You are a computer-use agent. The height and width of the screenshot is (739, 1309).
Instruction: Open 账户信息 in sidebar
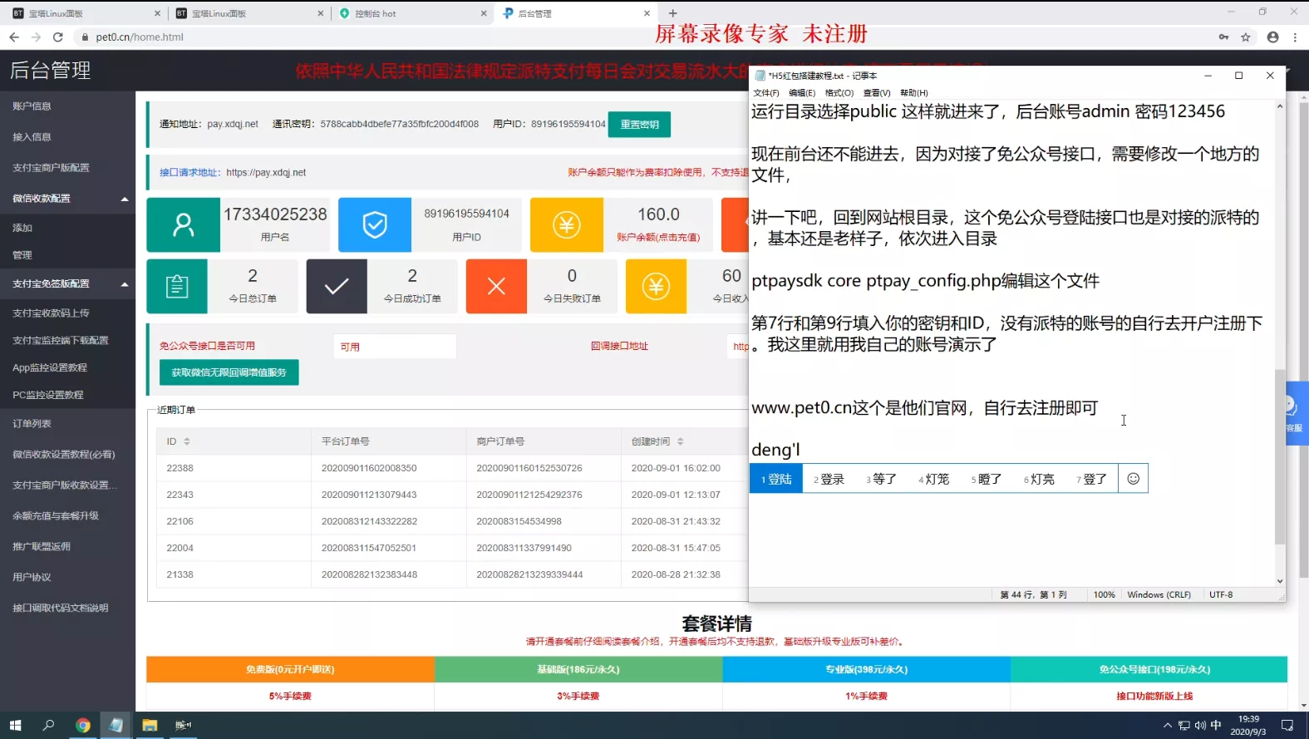(32, 106)
